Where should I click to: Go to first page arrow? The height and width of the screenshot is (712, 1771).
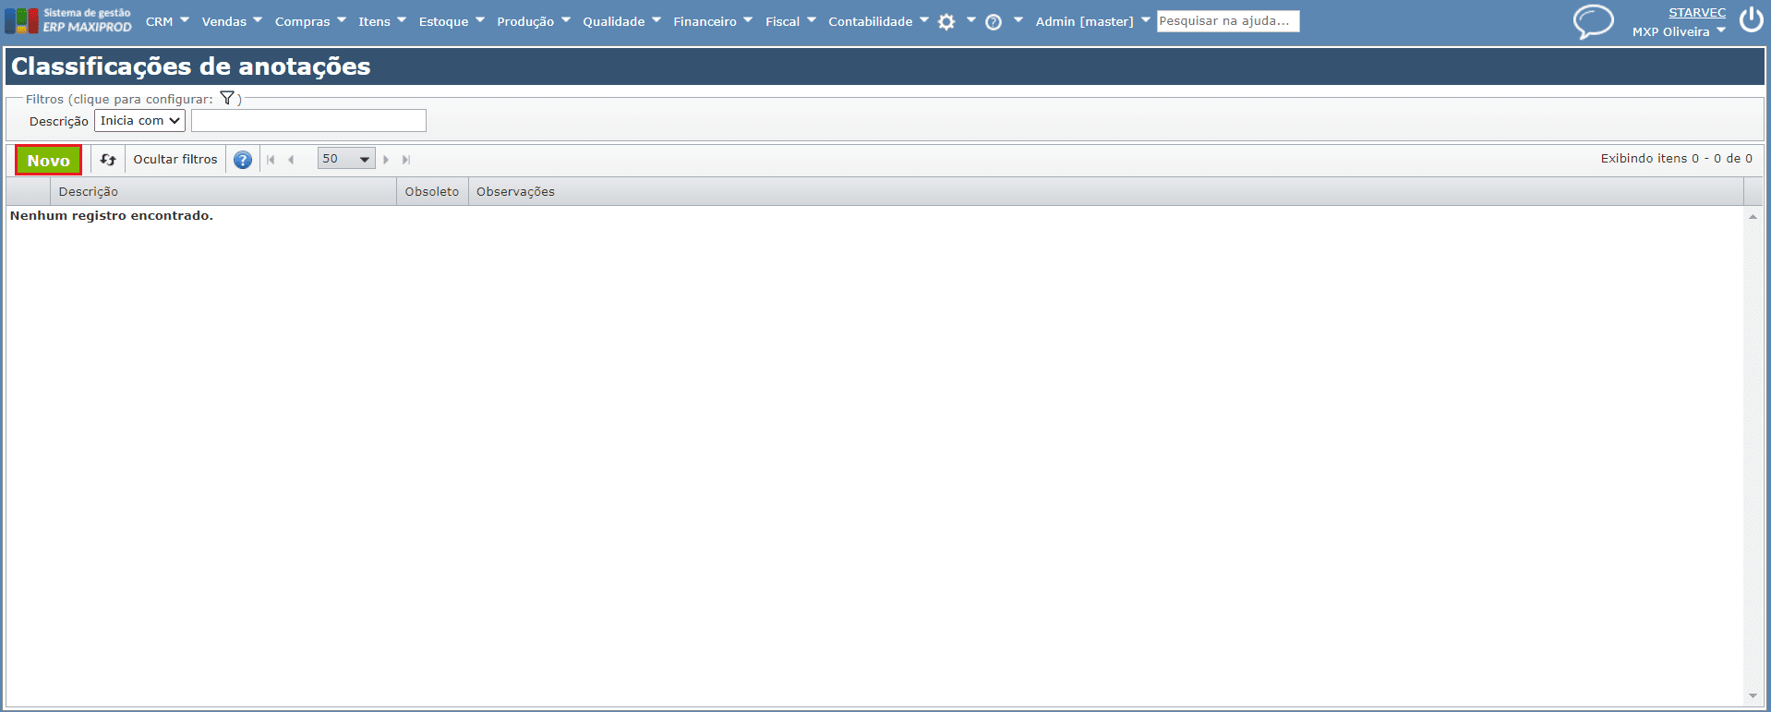[271, 160]
